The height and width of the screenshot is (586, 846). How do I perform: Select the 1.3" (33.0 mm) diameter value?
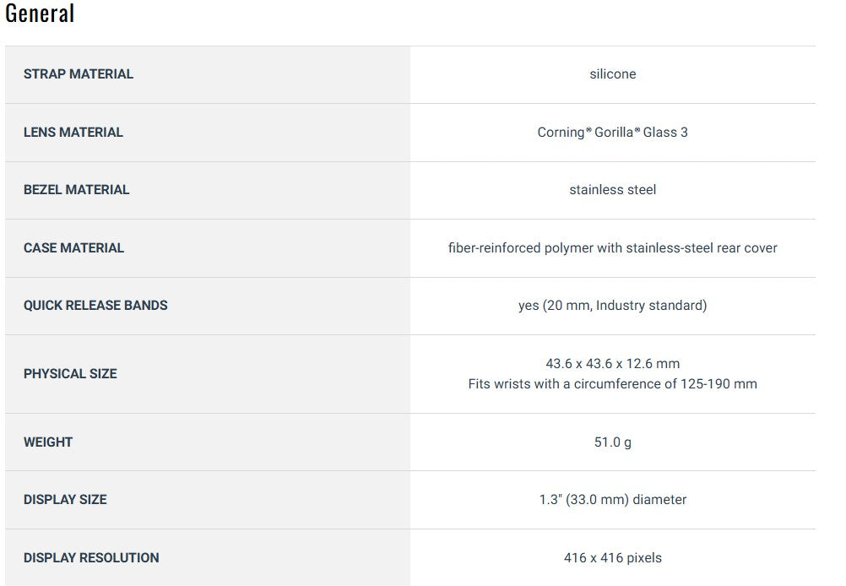[x=612, y=500]
